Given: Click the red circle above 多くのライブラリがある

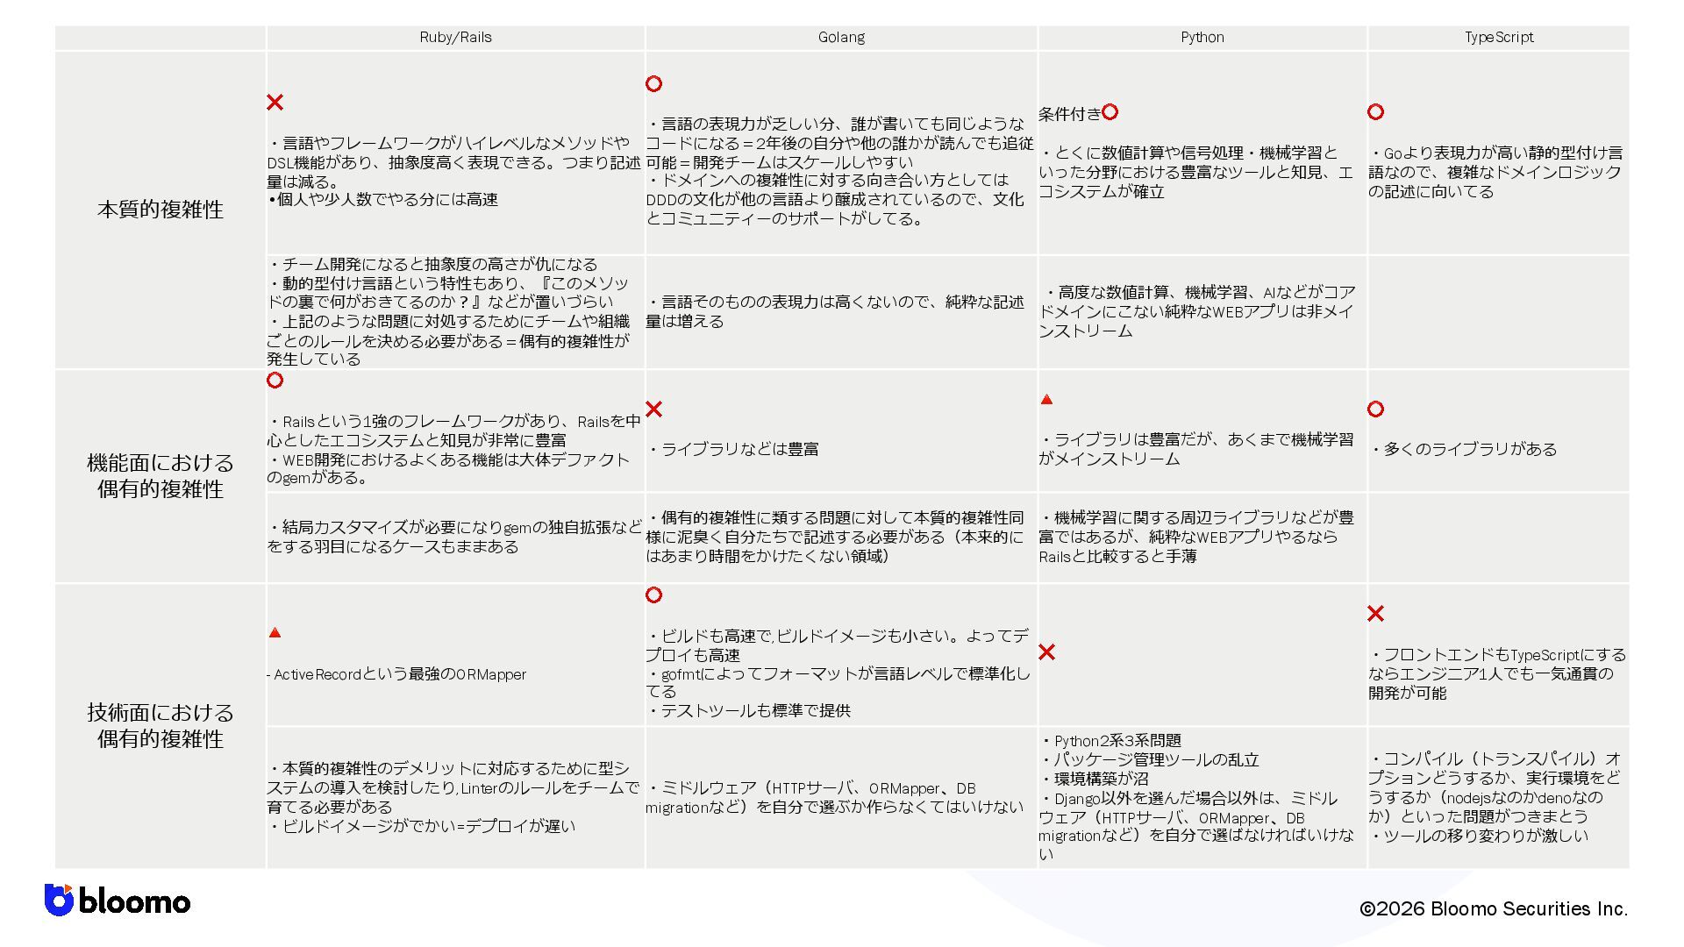Looking at the screenshot, I should [x=1375, y=409].
